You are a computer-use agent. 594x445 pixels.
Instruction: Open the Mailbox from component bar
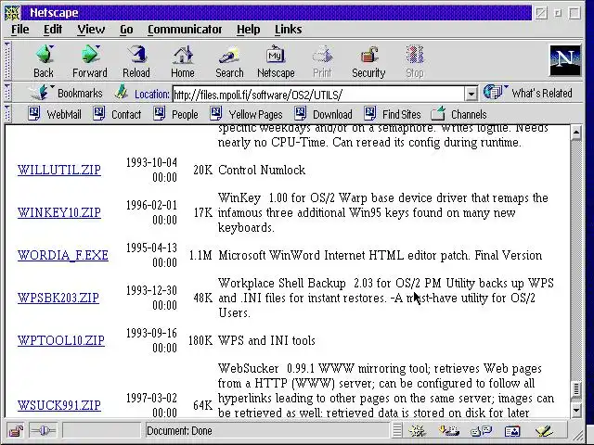click(x=449, y=430)
